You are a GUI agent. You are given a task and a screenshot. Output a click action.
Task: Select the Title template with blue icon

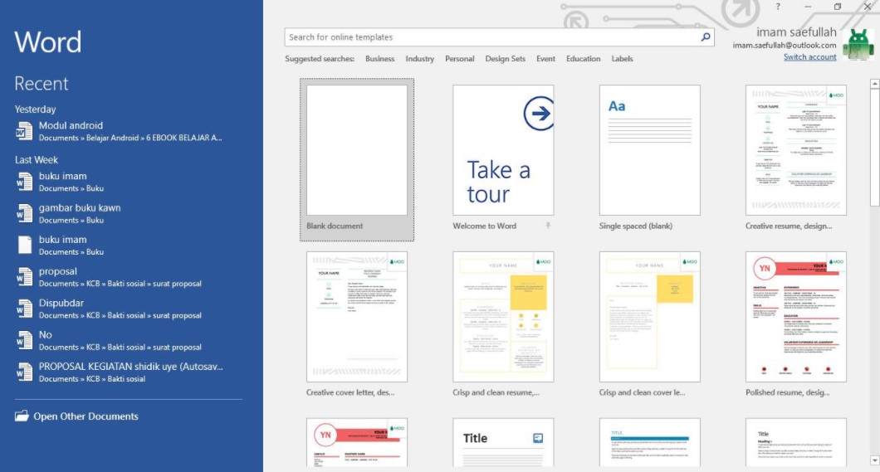pos(503,442)
